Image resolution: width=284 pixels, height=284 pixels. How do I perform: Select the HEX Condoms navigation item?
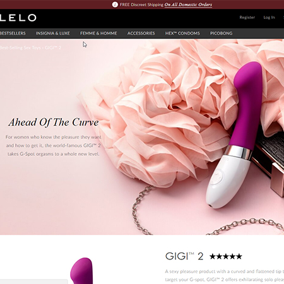tap(182, 33)
